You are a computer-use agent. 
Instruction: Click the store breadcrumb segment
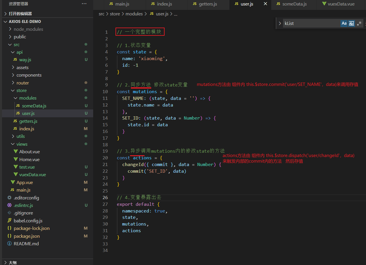(115, 14)
